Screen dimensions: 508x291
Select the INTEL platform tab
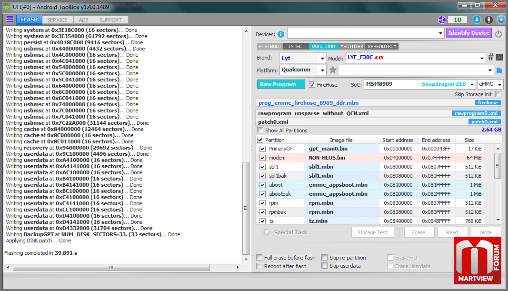pos(295,46)
